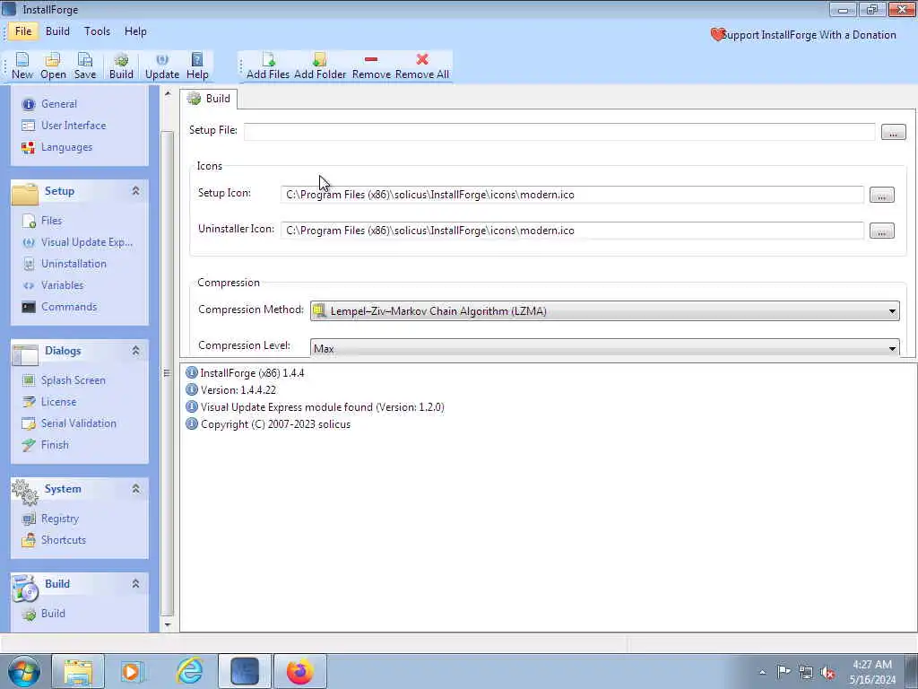Image resolution: width=918 pixels, height=689 pixels.
Task: Open Windows Media Player from taskbar
Action: [x=133, y=671]
